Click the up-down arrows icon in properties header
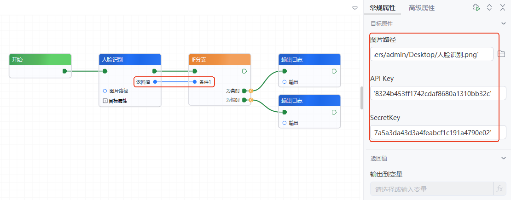This screenshot has width=511, height=200. (489, 7)
